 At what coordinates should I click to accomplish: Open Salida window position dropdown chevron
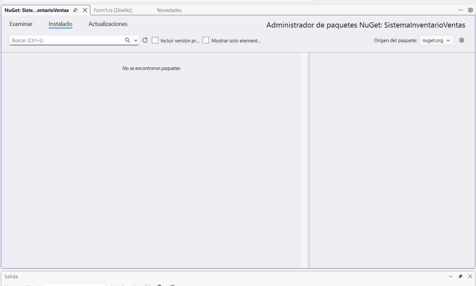click(451, 276)
